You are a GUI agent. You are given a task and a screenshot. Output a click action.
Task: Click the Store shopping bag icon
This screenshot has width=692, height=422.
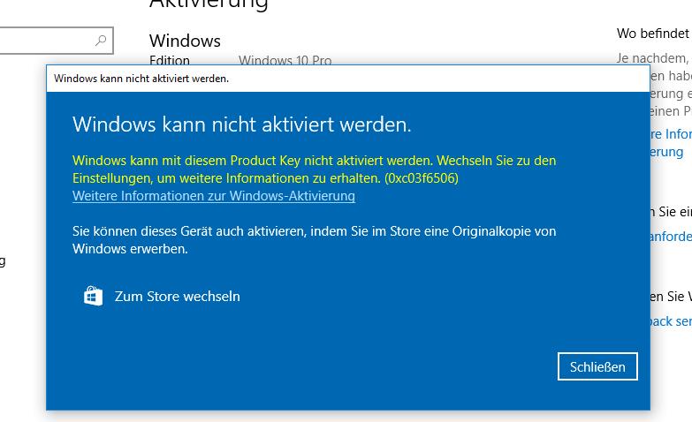(x=93, y=296)
